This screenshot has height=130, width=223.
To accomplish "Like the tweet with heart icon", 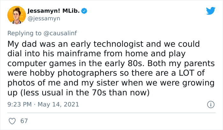I will (x=12, y=121).
